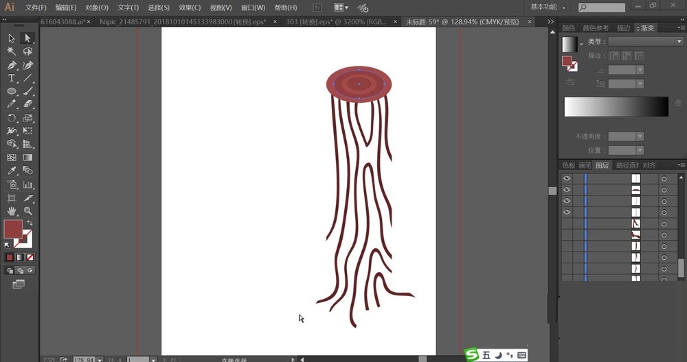Open the 文字(T) menu

[x=128, y=8]
